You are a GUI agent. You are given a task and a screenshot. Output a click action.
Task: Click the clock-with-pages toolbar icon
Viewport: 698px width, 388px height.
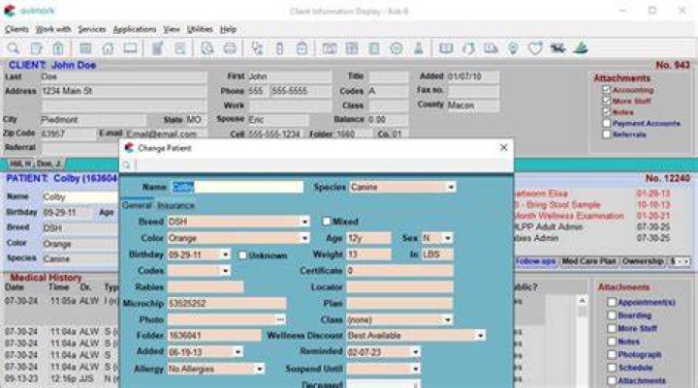[x=207, y=48]
